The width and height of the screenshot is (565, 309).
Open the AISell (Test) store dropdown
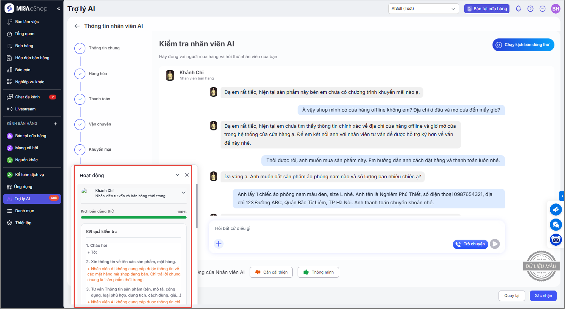point(423,9)
